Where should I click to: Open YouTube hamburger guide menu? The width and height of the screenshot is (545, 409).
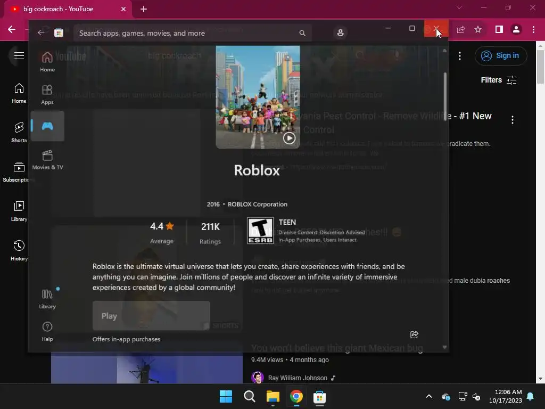pyautogui.click(x=19, y=55)
